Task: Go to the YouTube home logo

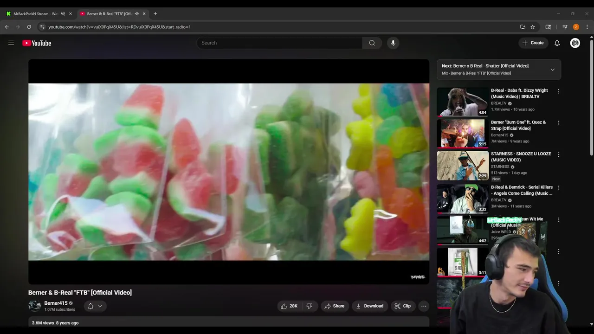Action: 37,43
